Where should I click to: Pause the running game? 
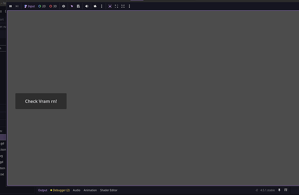(10, 6)
